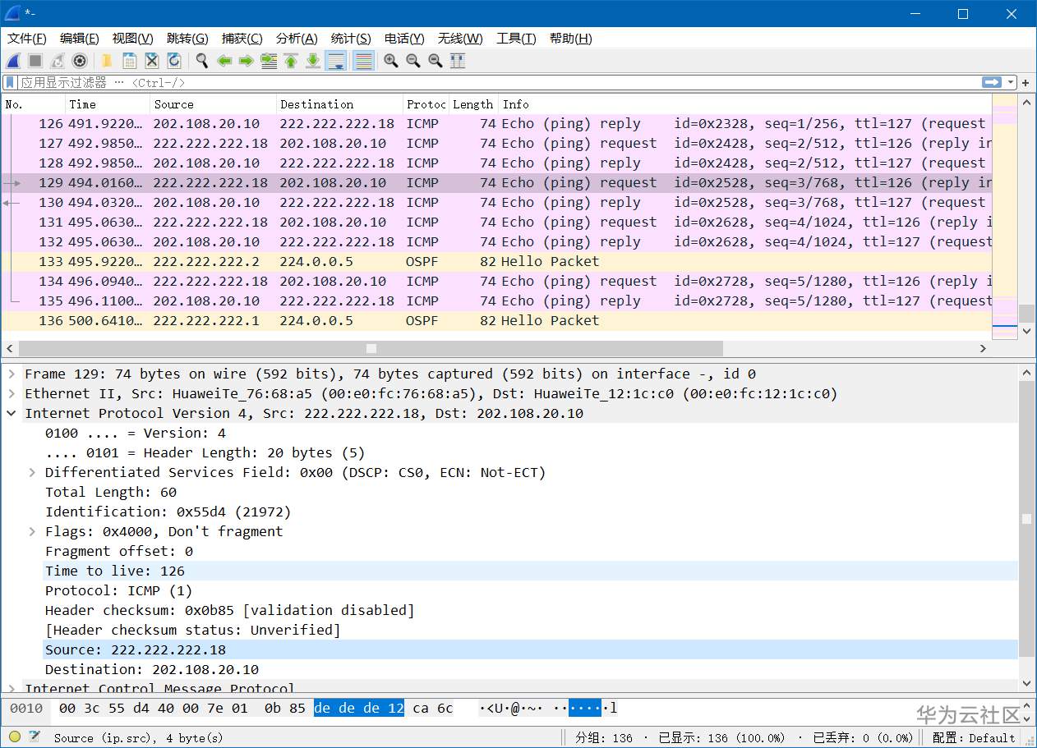Expand the Flags: 0x4000 field
This screenshot has height=748, width=1037.
click(32, 531)
